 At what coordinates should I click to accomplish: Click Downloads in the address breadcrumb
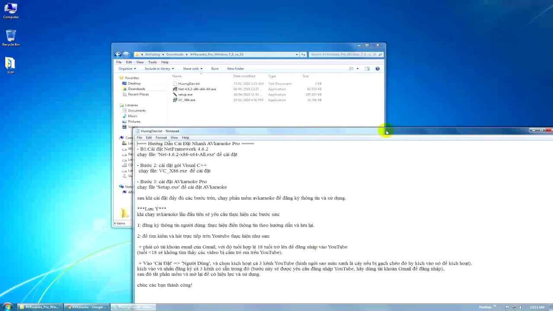click(175, 54)
